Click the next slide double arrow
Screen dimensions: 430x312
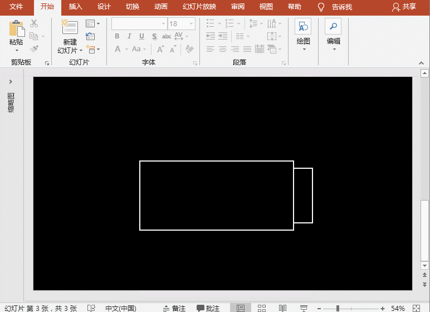click(x=424, y=284)
